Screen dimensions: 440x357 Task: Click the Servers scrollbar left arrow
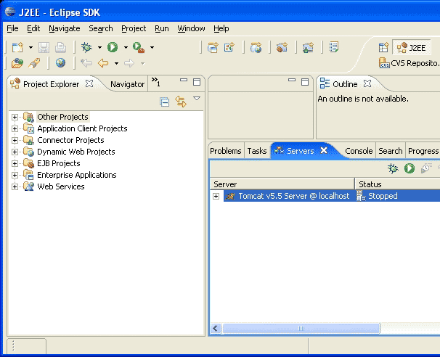tap(215, 328)
